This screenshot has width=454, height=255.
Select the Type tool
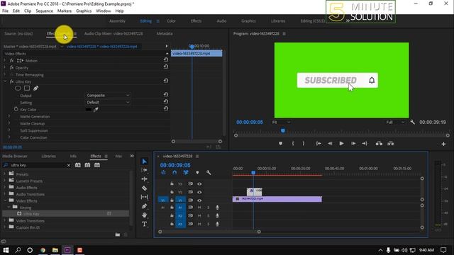pyautogui.click(x=144, y=224)
